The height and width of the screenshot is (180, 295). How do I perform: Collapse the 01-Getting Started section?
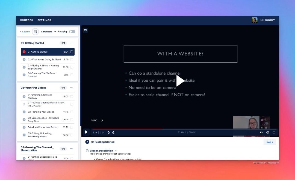[71, 43]
